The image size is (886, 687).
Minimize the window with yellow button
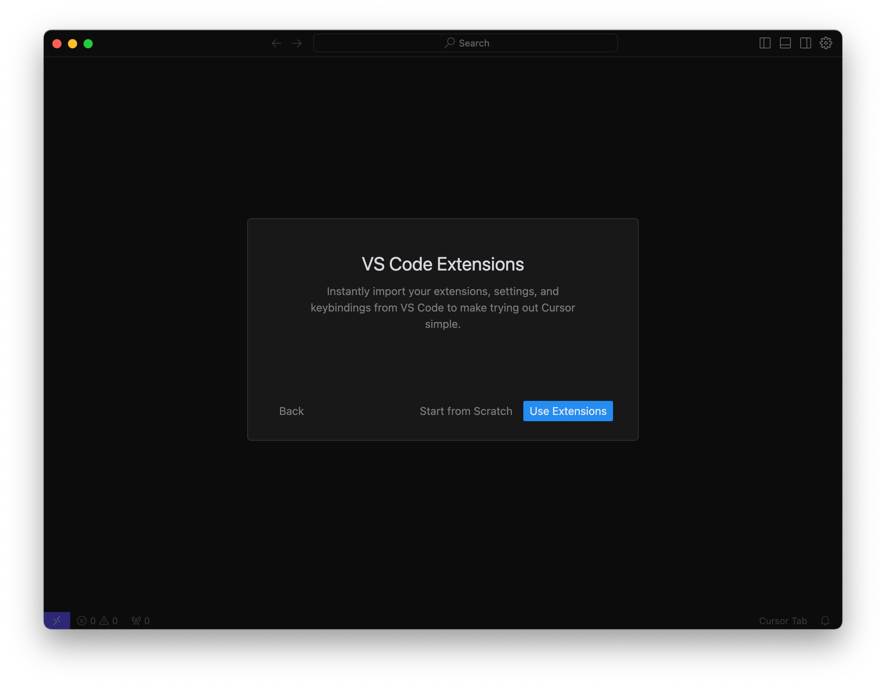pos(73,43)
